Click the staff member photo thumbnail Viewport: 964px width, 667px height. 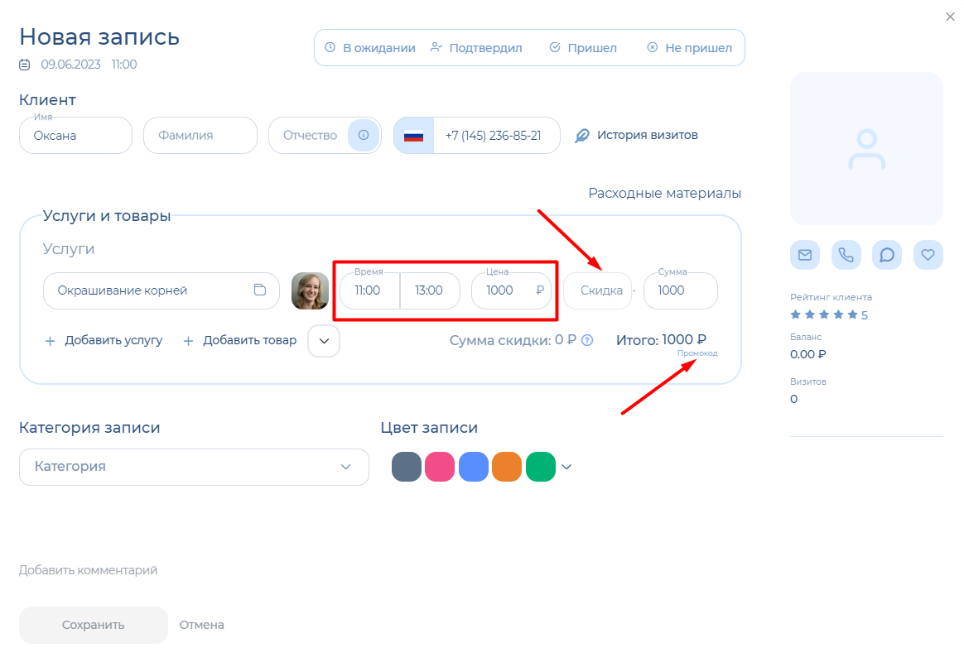310,290
